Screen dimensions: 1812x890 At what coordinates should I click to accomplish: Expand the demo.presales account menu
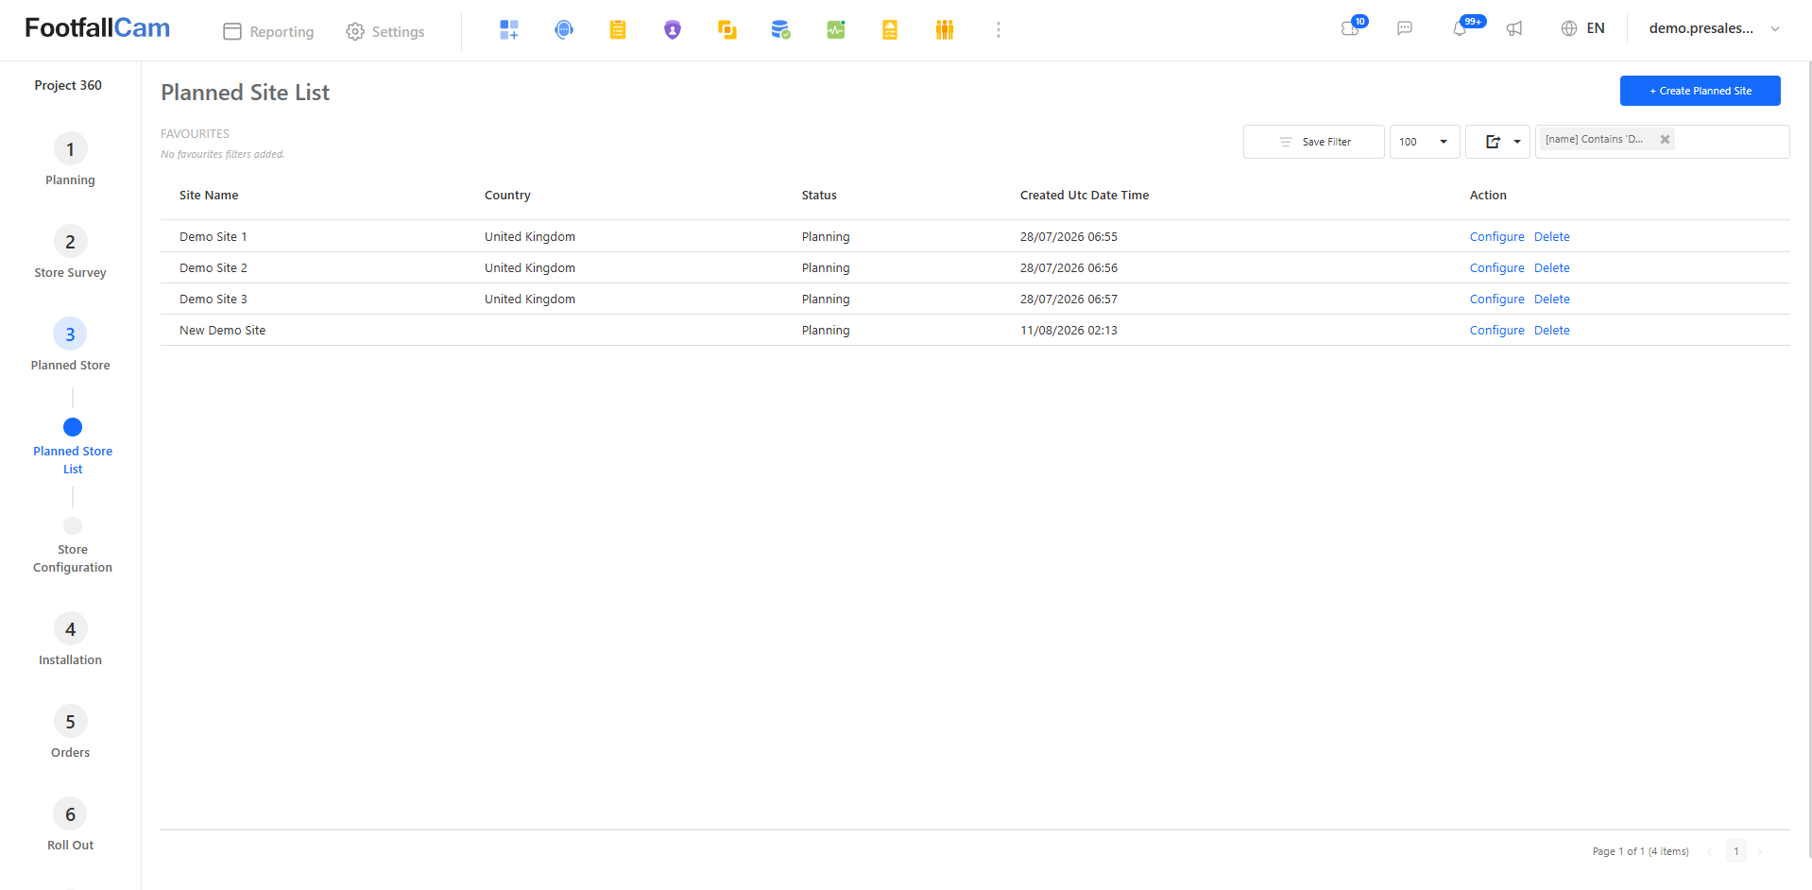[1715, 28]
